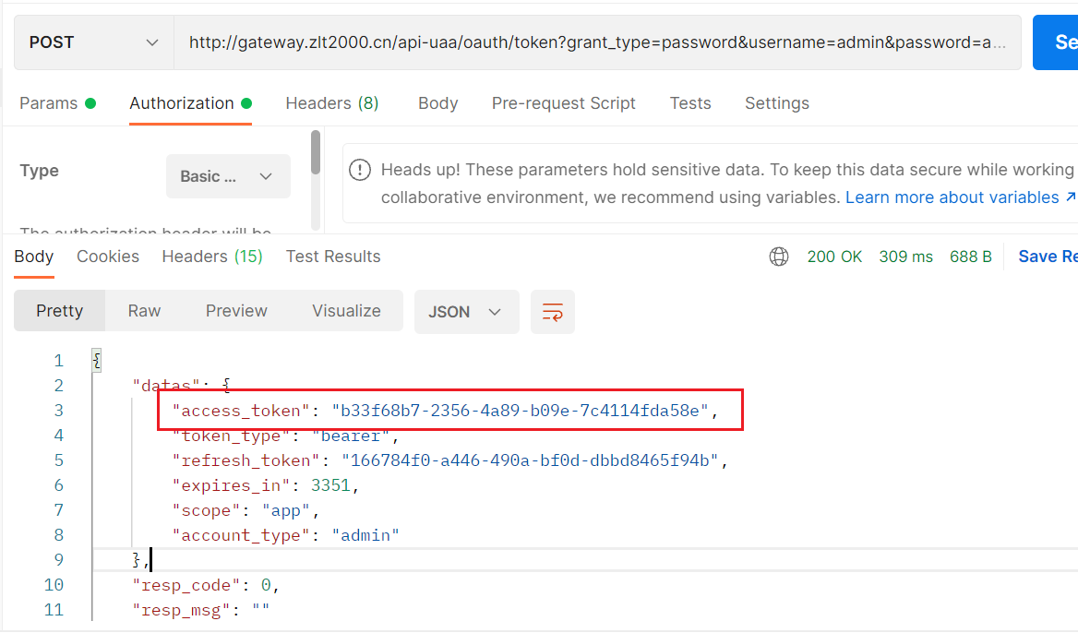
Task: Click the globe network info icon
Action: tap(779, 257)
